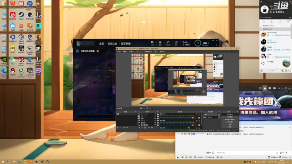
Task: Move the selected OBS source down
Action: (x=152, y=128)
